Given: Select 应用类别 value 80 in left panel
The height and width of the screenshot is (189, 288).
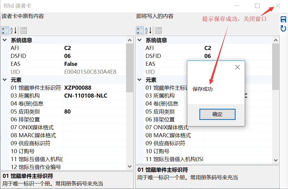Looking at the screenshot, I should [67, 112].
